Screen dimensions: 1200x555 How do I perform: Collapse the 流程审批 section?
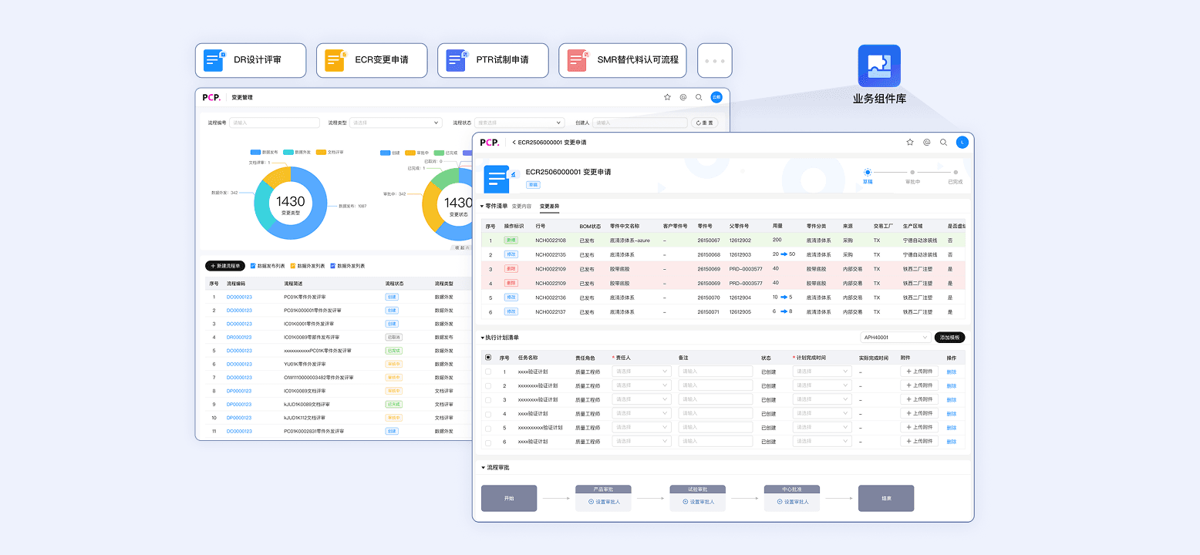point(483,468)
